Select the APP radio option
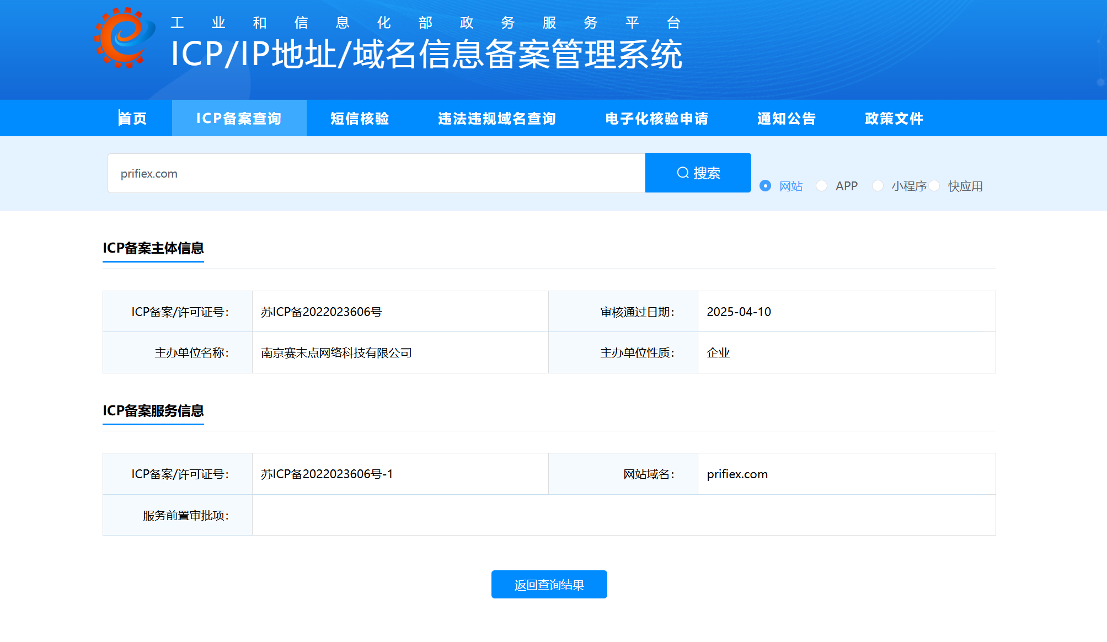 coord(821,186)
